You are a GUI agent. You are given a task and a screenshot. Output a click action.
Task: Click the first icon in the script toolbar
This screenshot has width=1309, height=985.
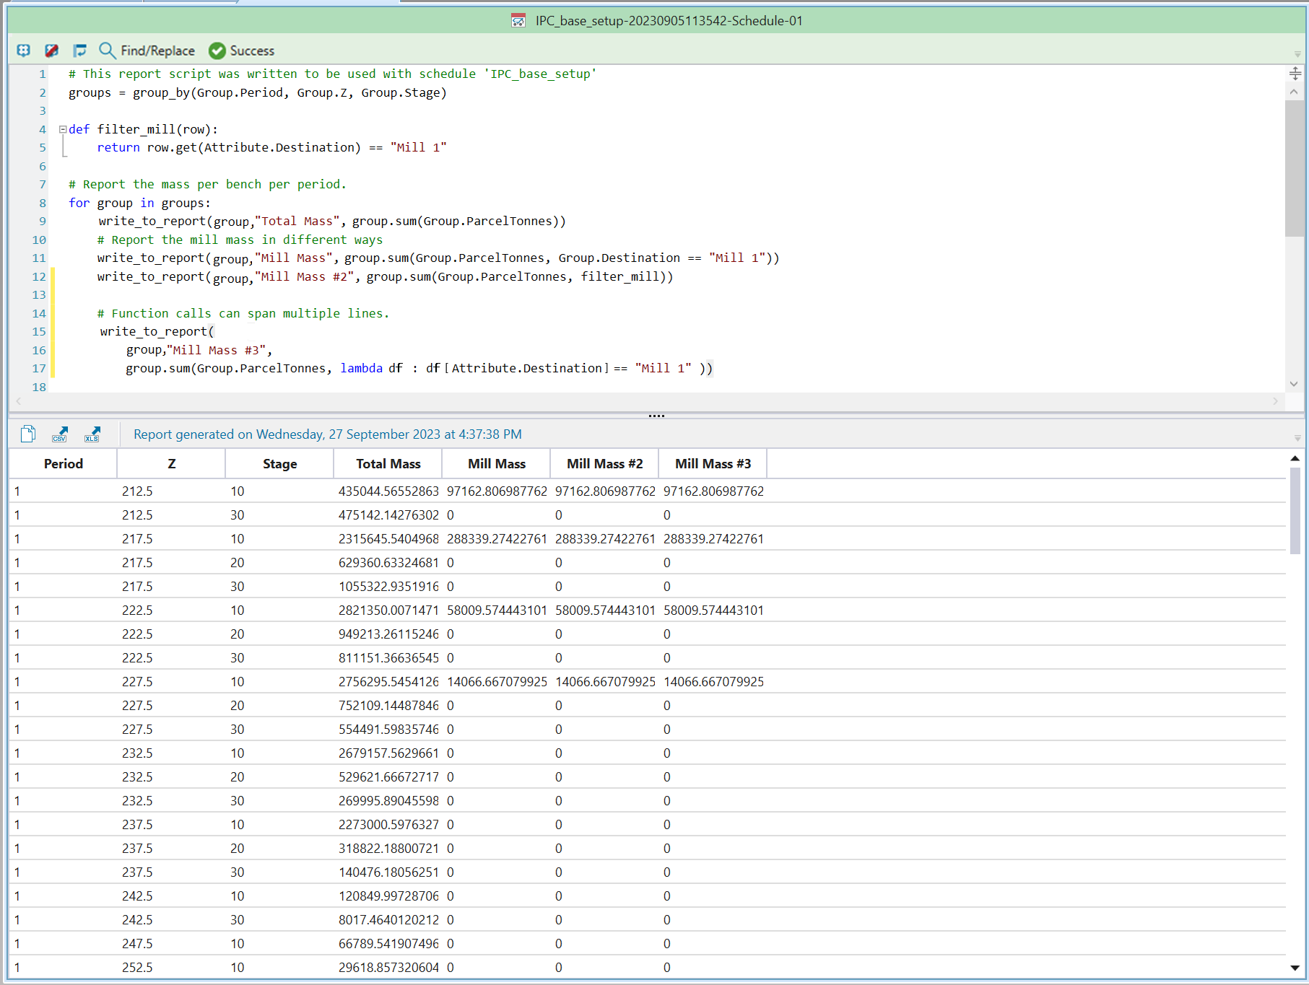click(x=23, y=51)
